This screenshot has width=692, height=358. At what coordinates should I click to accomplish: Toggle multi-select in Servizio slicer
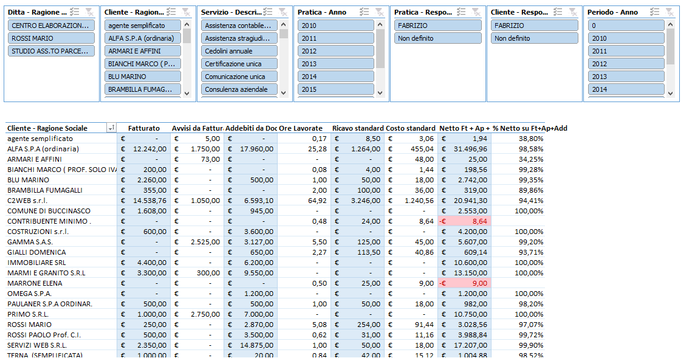point(268,12)
